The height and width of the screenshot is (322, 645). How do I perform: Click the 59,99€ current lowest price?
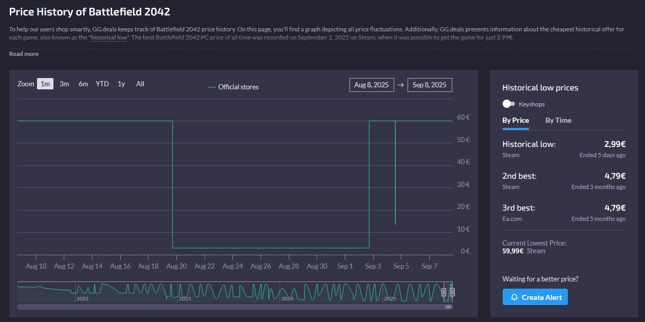point(513,251)
